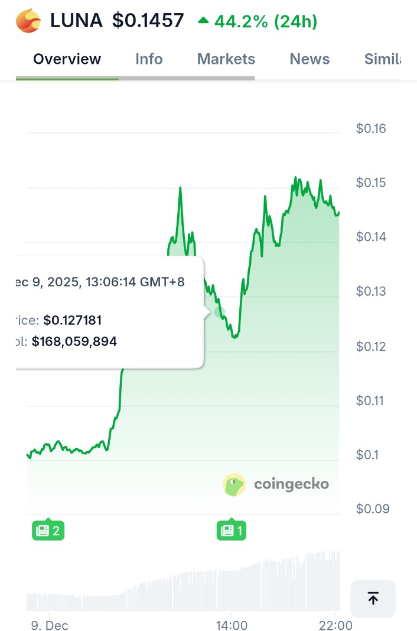The image size is (417, 631).
Task: Click the coingecko watermark text
Action: [291, 484]
